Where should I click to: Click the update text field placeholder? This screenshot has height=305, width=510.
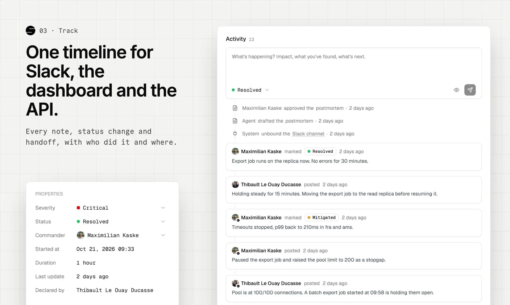click(298, 57)
